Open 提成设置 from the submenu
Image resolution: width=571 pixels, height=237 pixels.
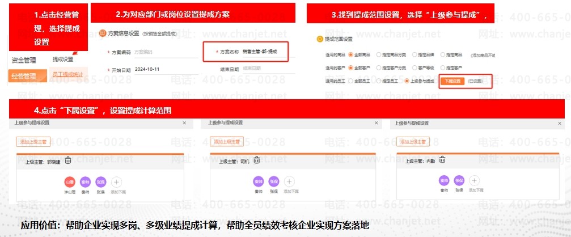(x=63, y=59)
